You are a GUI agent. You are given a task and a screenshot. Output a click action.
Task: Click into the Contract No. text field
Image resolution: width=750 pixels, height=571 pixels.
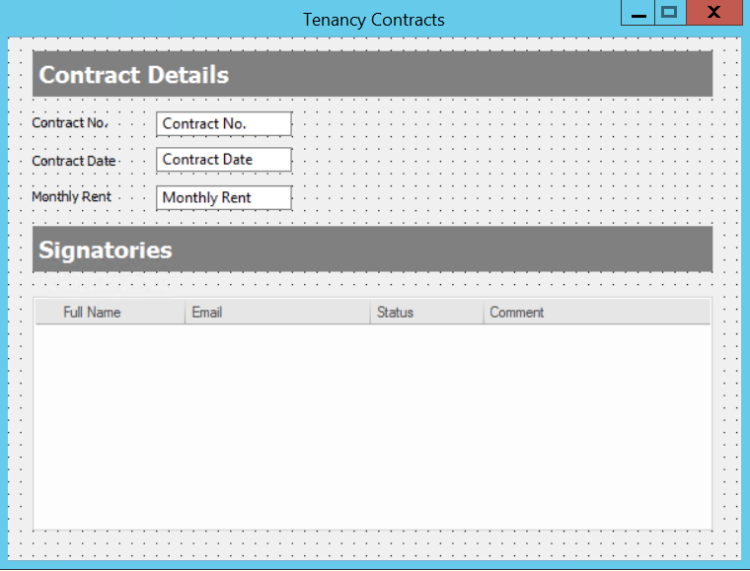tap(224, 123)
